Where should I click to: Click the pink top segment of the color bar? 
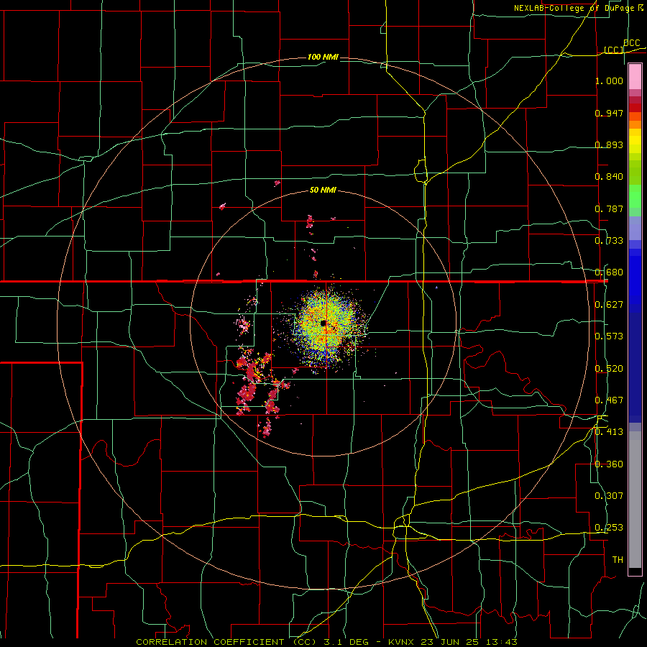coord(635,76)
